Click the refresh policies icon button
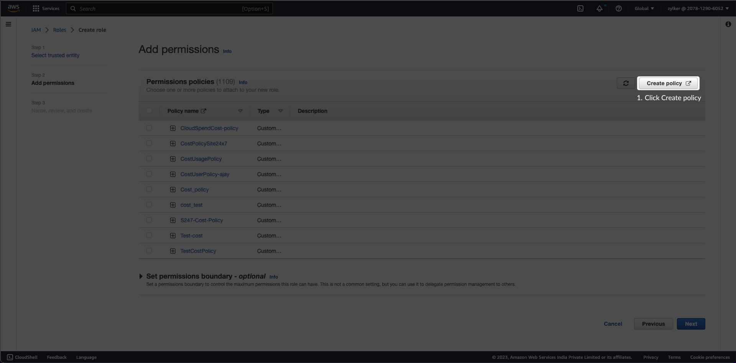The image size is (736, 363). click(626, 83)
